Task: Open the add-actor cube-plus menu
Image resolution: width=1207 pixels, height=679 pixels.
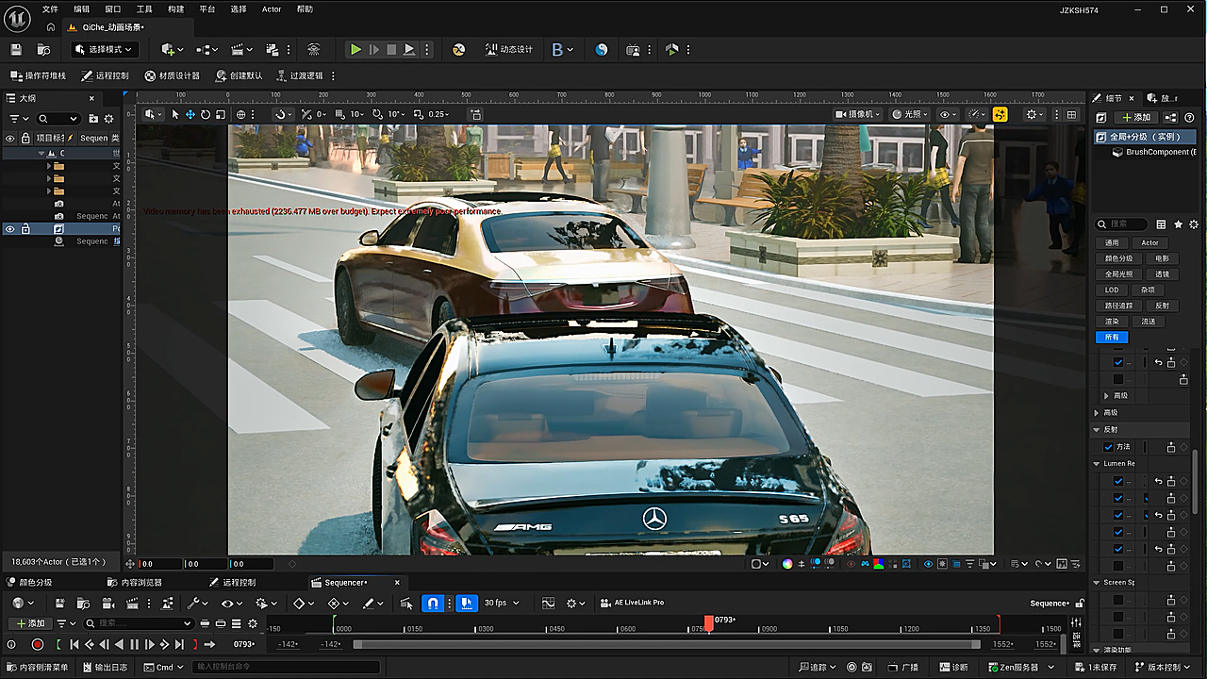Action: point(171,49)
